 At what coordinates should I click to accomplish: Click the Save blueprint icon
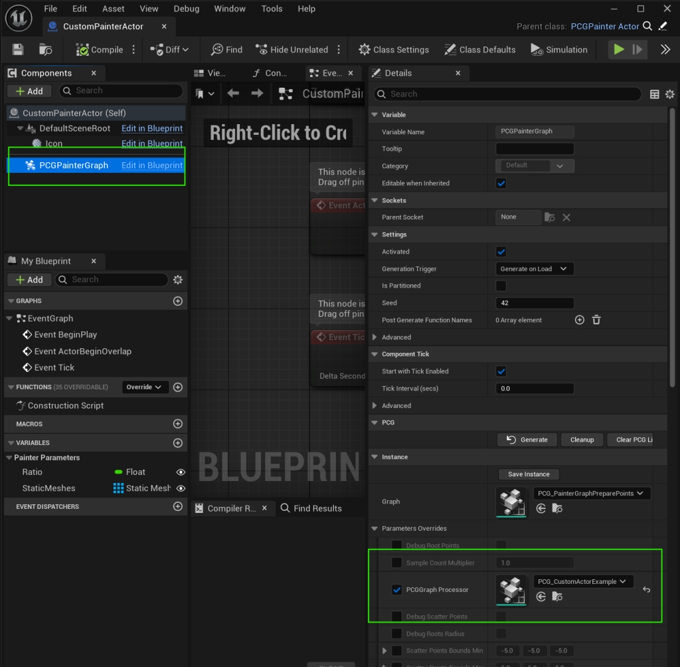18,50
